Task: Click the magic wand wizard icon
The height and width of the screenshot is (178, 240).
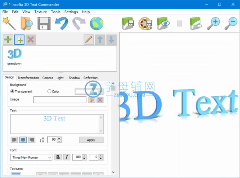Action: (x=9, y=23)
